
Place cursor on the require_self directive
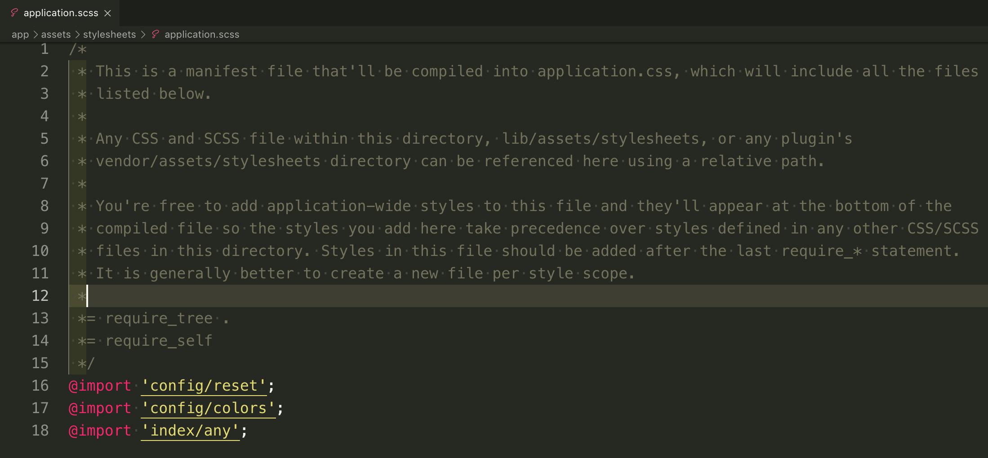pos(158,340)
